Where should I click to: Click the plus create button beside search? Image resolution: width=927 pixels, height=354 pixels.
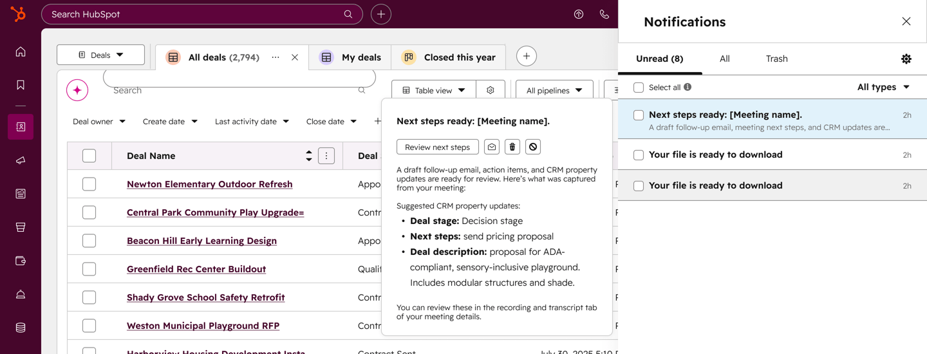point(381,14)
